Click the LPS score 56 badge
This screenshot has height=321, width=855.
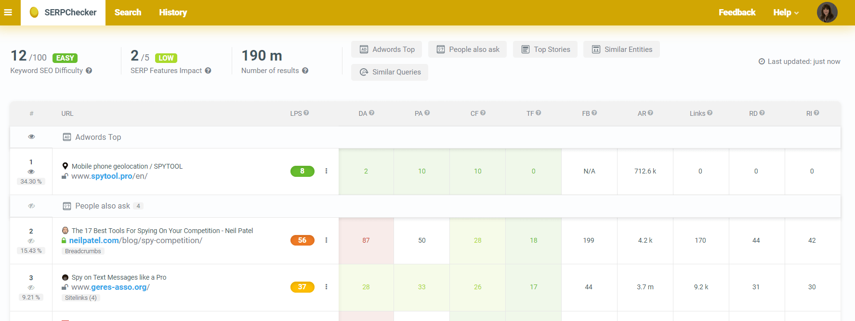pos(303,240)
